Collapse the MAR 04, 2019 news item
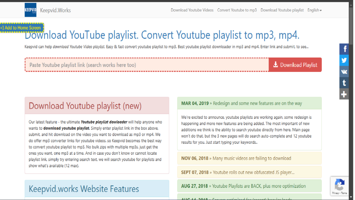 tap(249, 103)
